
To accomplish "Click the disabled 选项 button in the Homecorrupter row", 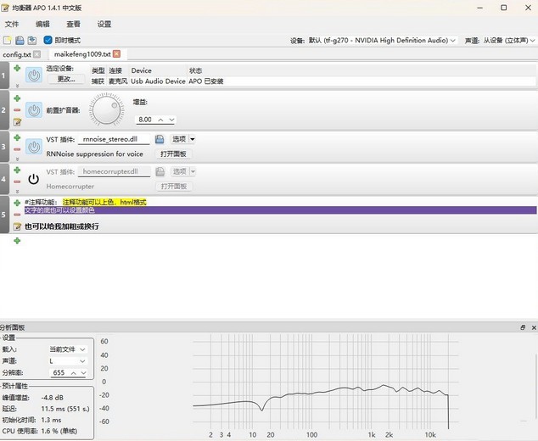I will click(x=179, y=171).
